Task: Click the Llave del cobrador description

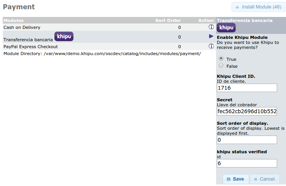Action: click(x=237, y=105)
